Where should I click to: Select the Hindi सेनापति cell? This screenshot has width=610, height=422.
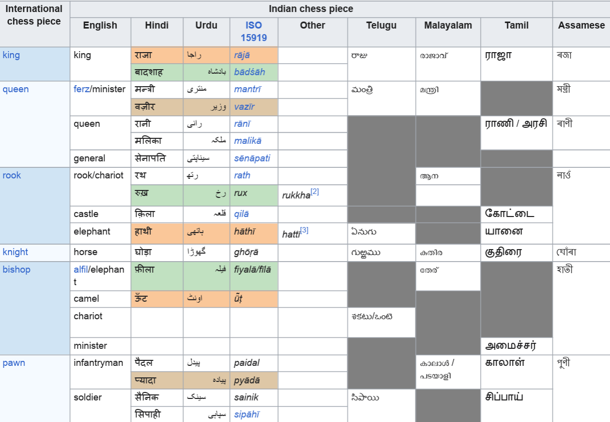[157, 158]
